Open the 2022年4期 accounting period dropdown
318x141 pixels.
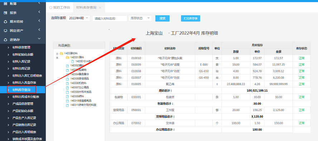click(78, 18)
